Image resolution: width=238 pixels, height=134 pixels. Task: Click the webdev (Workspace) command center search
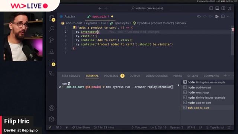(x=147, y=8)
